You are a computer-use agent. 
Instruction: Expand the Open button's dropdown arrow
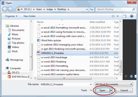(x=111, y=90)
